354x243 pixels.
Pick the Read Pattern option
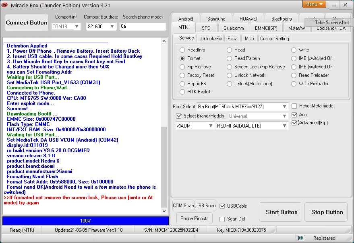click(229, 58)
